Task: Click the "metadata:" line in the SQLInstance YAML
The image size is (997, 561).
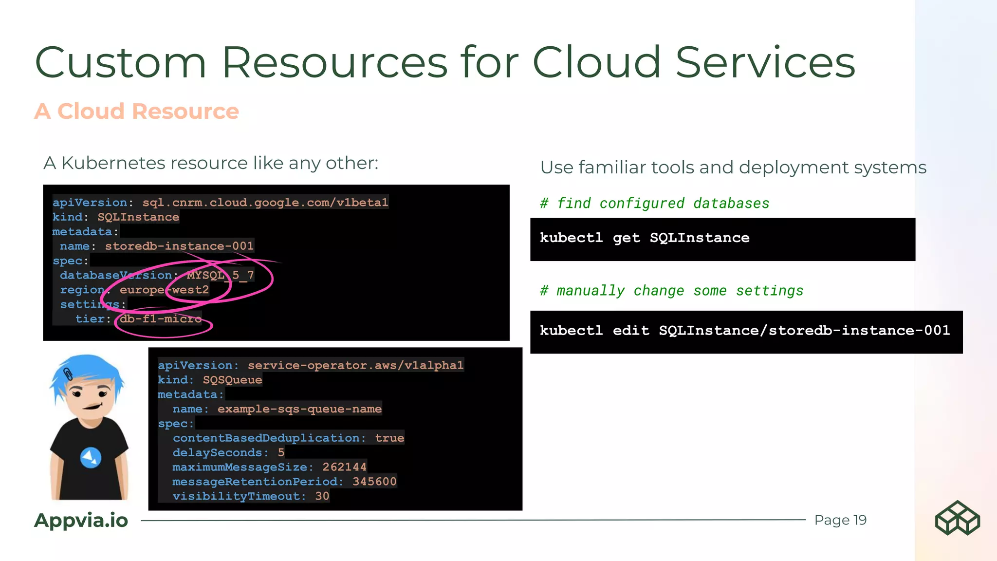Action: coord(86,231)
